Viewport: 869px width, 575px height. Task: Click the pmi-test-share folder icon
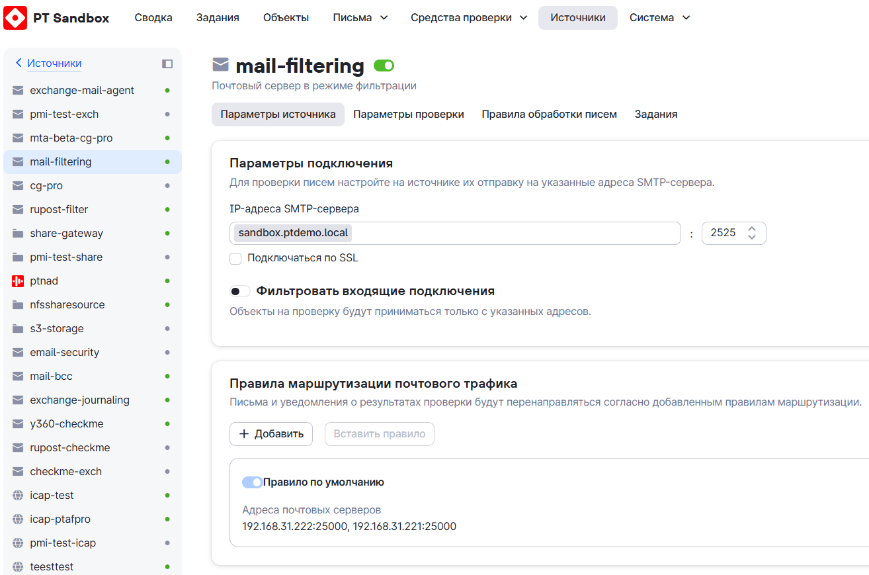click(18, 257)
